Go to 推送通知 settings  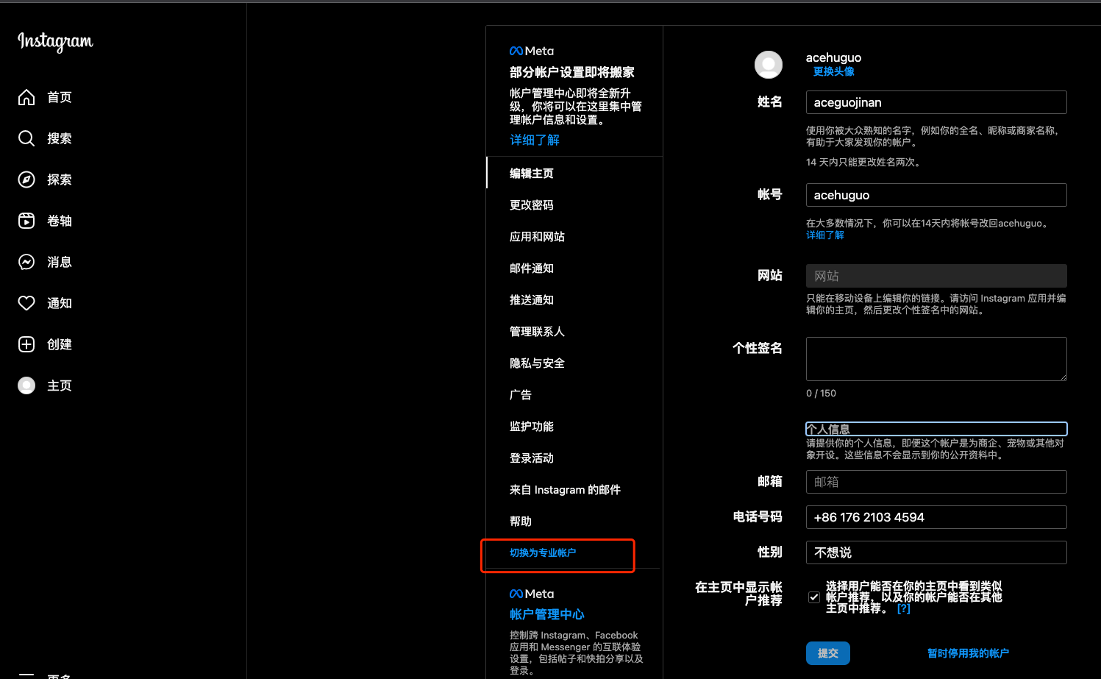point(532,300)
